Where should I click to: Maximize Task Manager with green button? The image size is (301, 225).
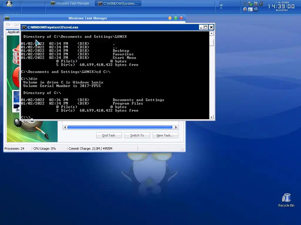tap(176, 18)
